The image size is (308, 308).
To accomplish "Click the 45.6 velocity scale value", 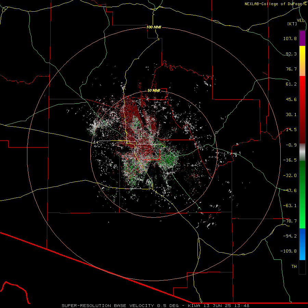I will 291,99.
